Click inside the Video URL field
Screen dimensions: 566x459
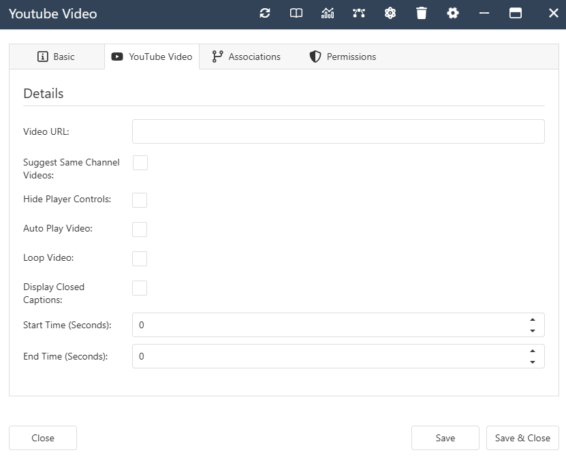click(x=338, y=131)
